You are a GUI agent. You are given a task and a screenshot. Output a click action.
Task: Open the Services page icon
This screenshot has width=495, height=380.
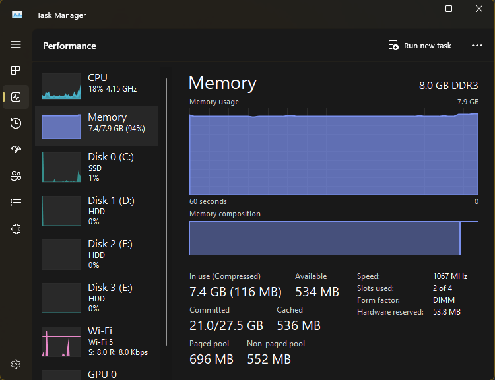16,229
